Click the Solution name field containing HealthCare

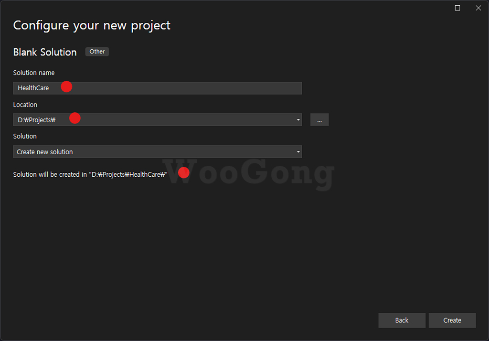pos(157,88)
